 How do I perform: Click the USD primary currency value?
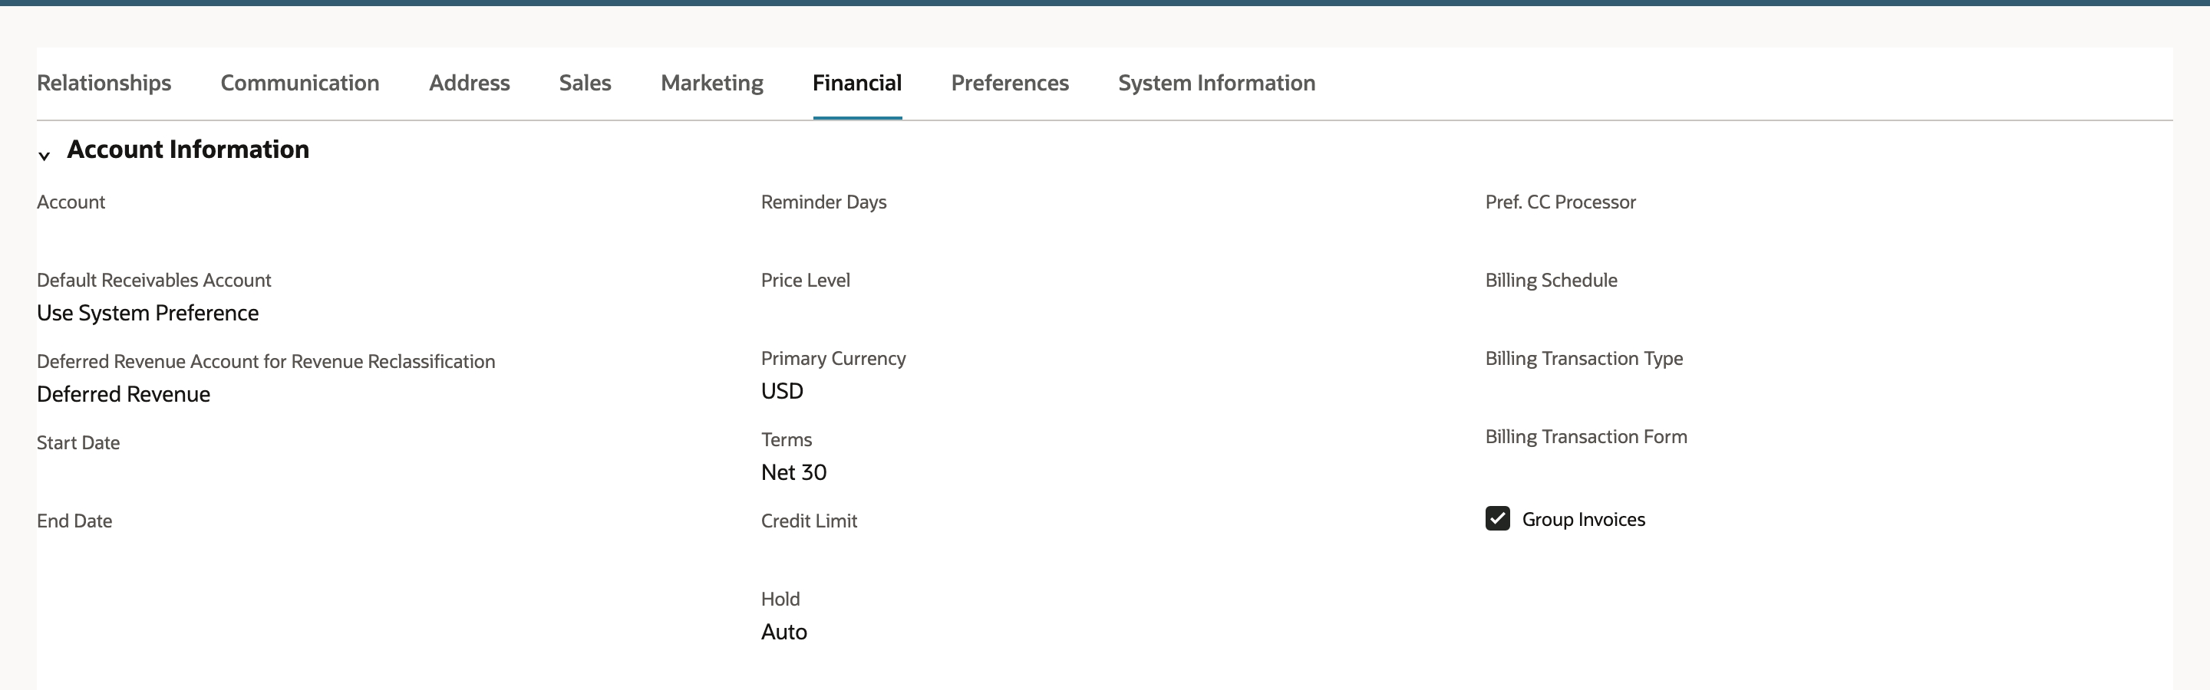(783, 391)
